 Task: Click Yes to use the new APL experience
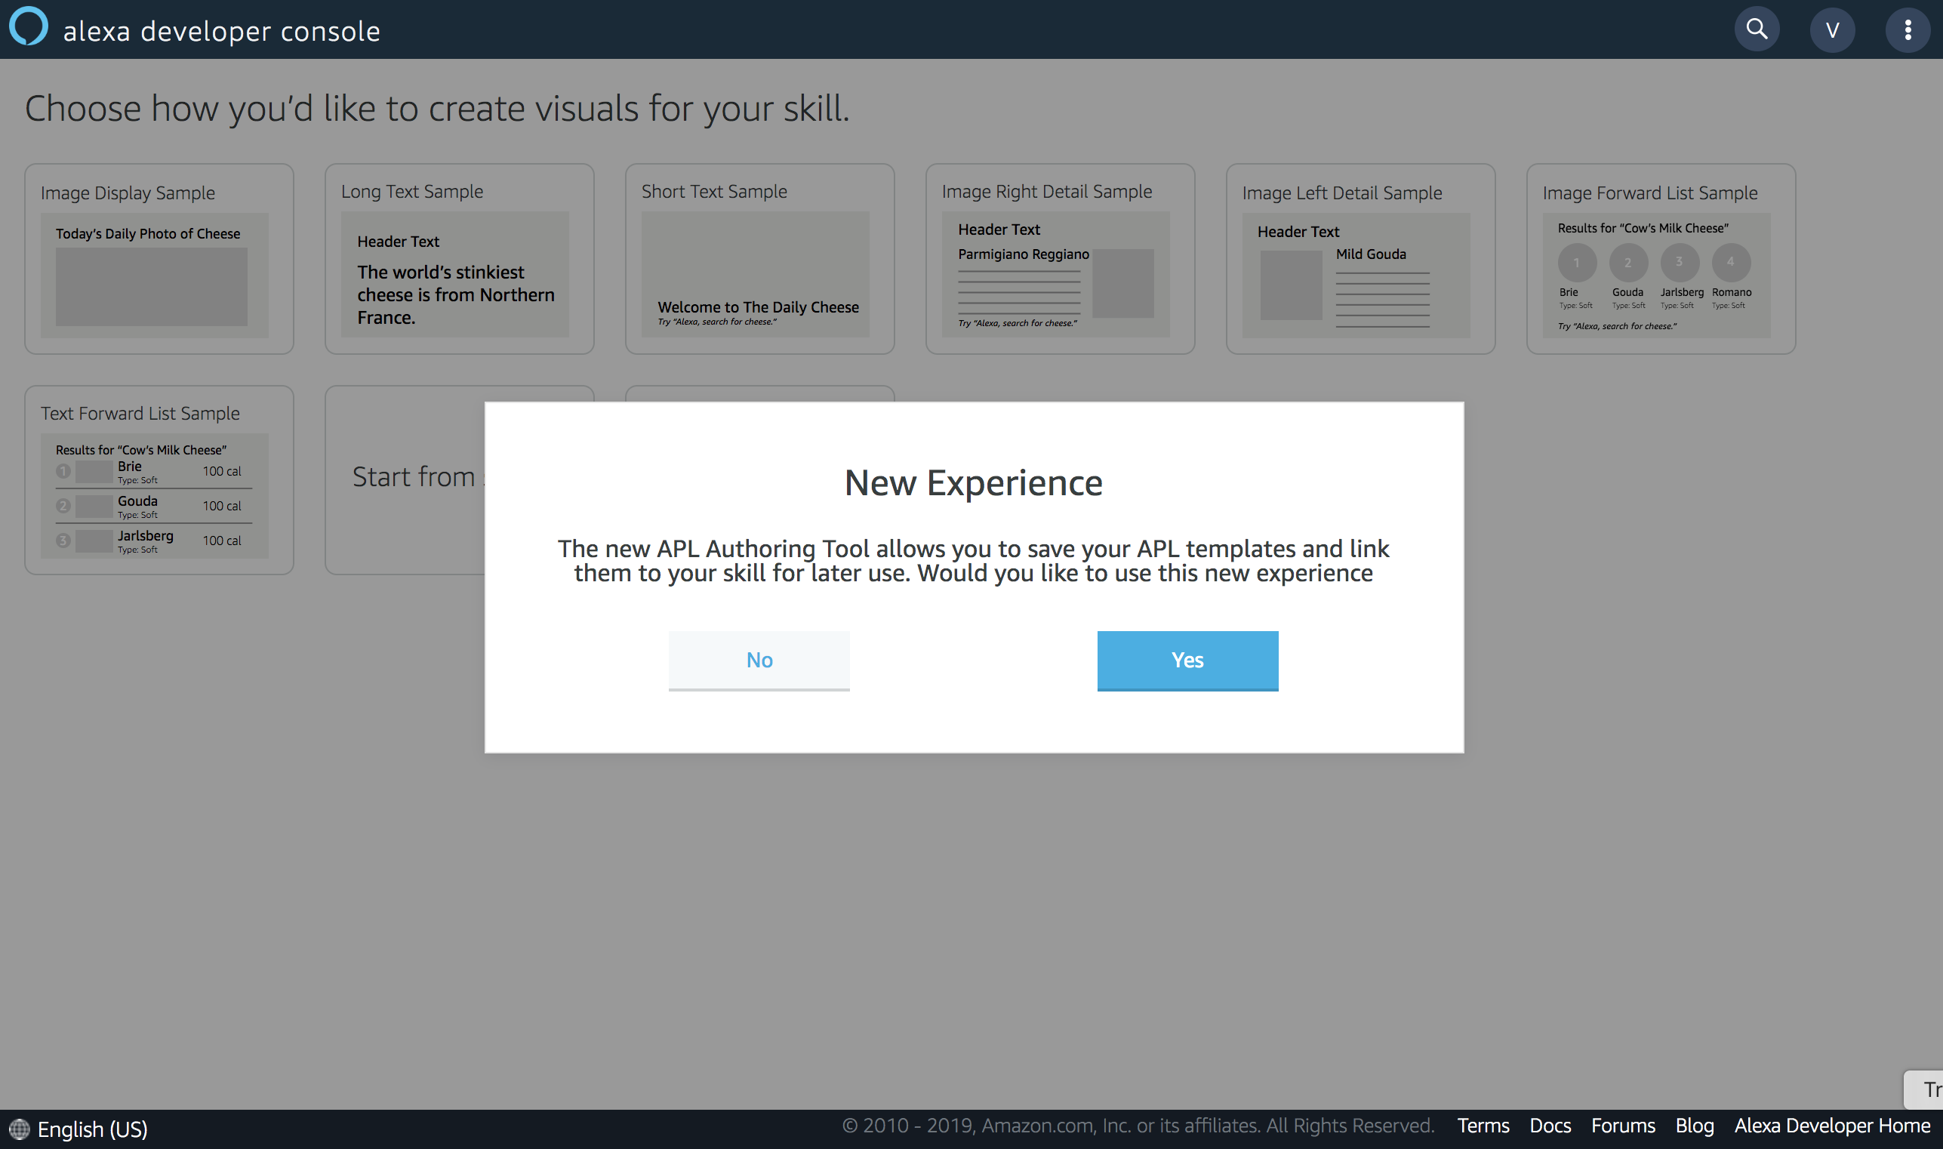pyautogui.click(x=1187, y=660)
